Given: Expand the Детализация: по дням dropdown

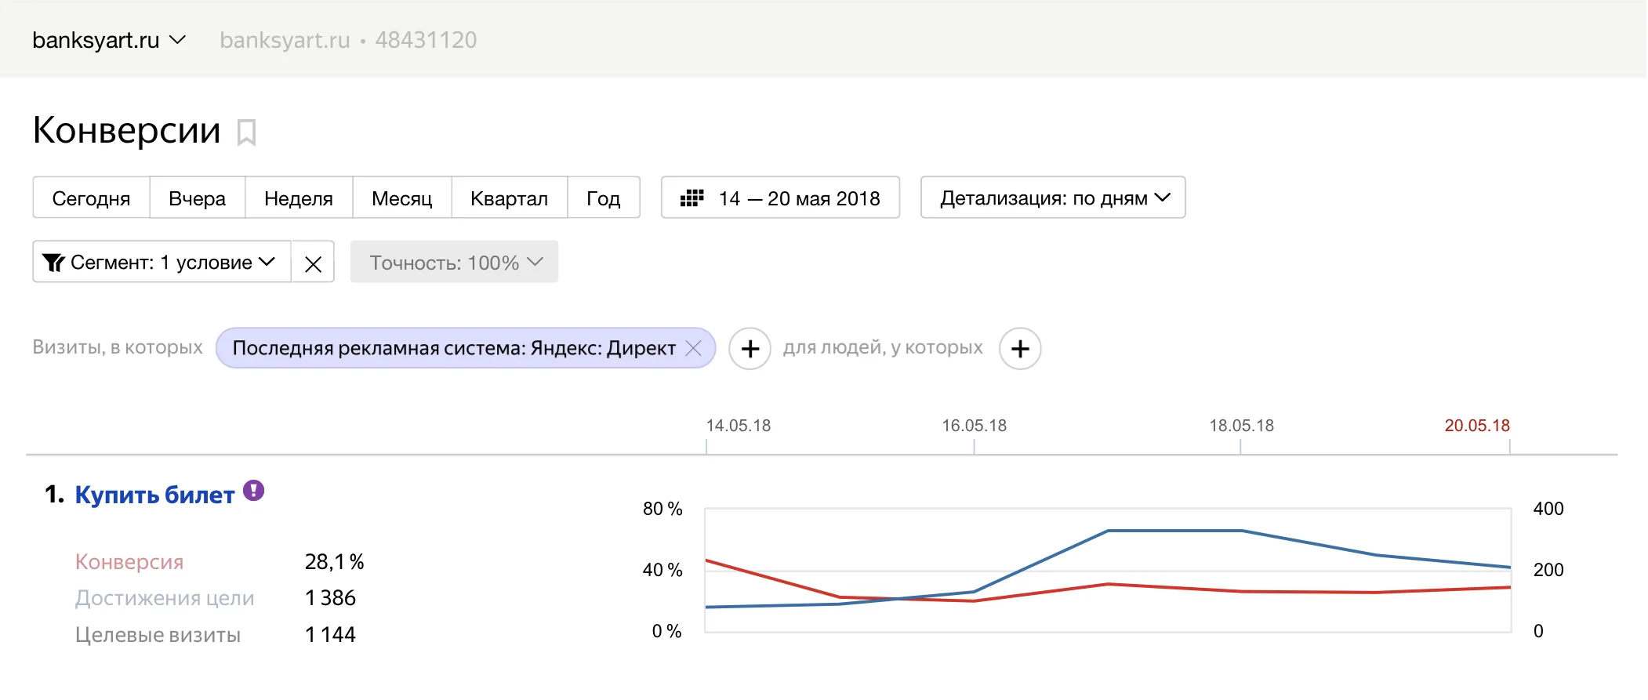Looking at the screenshot, I should 1053,198.
